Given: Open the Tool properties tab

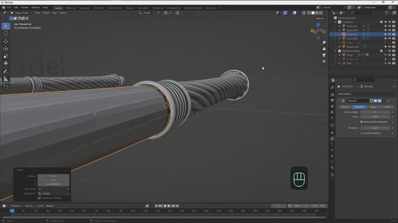Looking at the screenshot, I should (332, 87).
